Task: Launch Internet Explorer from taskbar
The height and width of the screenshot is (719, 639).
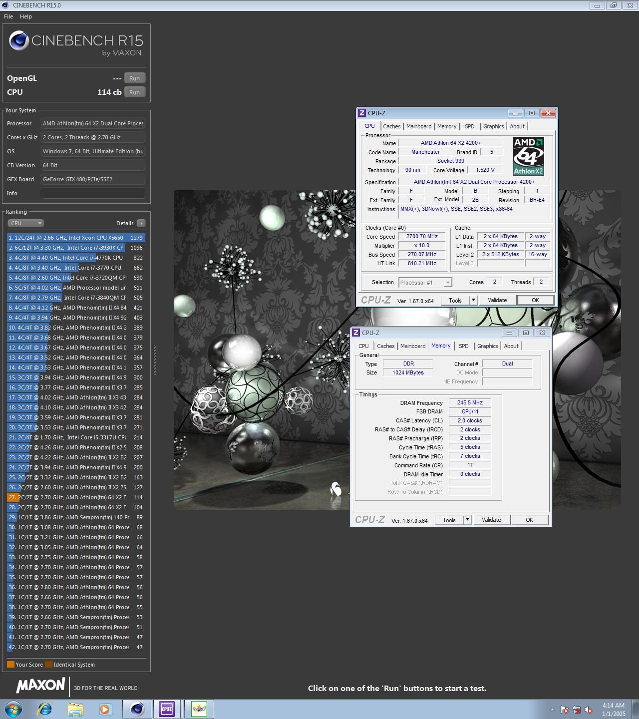Action: [x=45, y=709]
